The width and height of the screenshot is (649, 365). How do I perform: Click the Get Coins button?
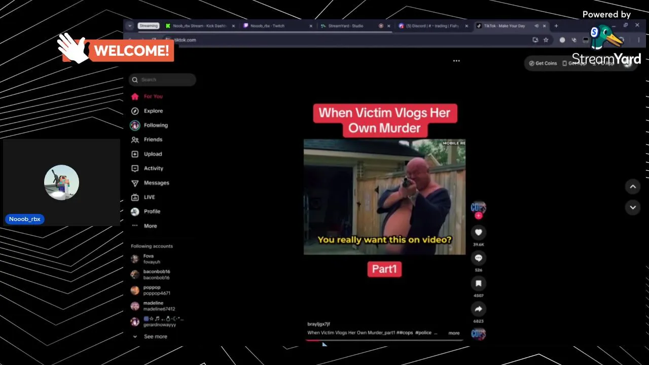(x=543, y=63)
